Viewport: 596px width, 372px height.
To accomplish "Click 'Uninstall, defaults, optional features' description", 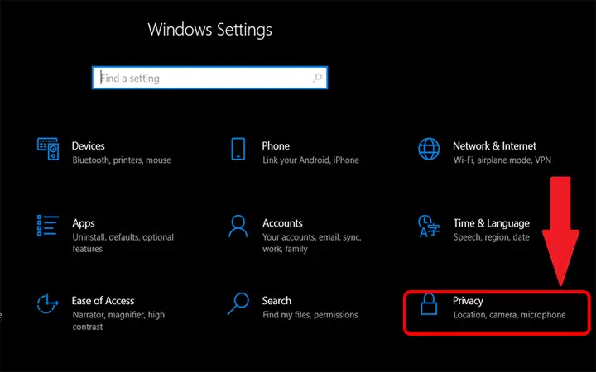I will pos(123,243).
